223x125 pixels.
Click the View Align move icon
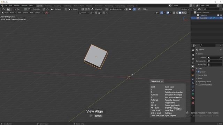(x=91, y=116)
